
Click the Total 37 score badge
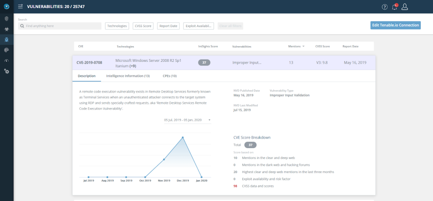click(250, 145)
